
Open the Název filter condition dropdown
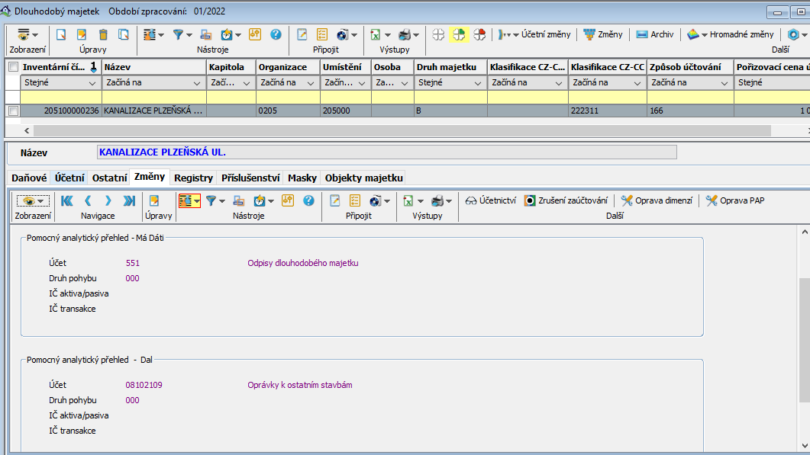pos(198,82)
